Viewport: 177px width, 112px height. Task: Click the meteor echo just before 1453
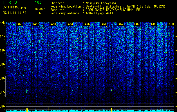pos(48,90)
